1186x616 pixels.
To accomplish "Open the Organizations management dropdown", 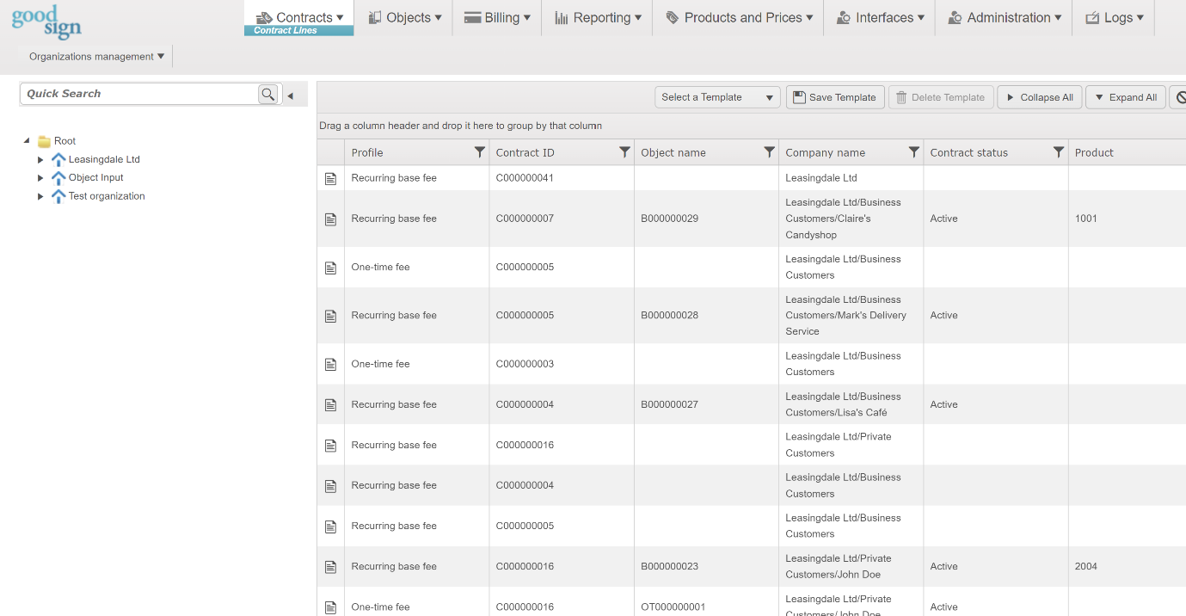I will pyautogui.click(x=96, y=57).
